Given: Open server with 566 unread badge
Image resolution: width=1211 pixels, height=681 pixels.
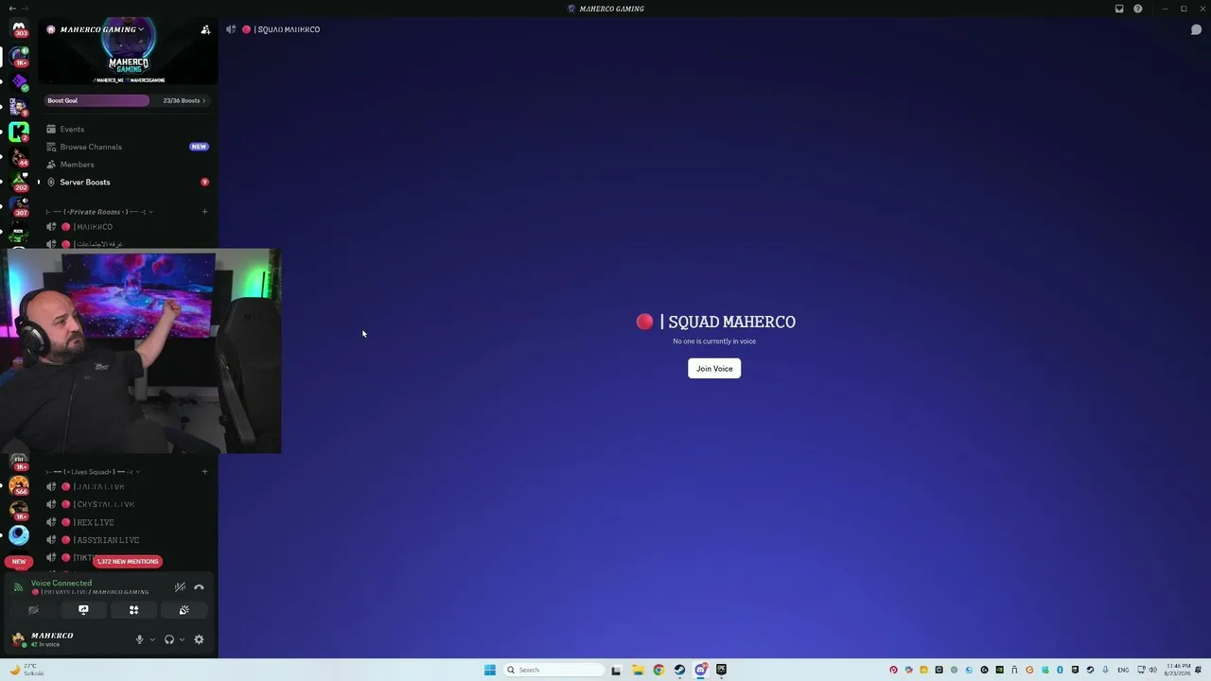Looking at the screenshot, I should point(19,485).
